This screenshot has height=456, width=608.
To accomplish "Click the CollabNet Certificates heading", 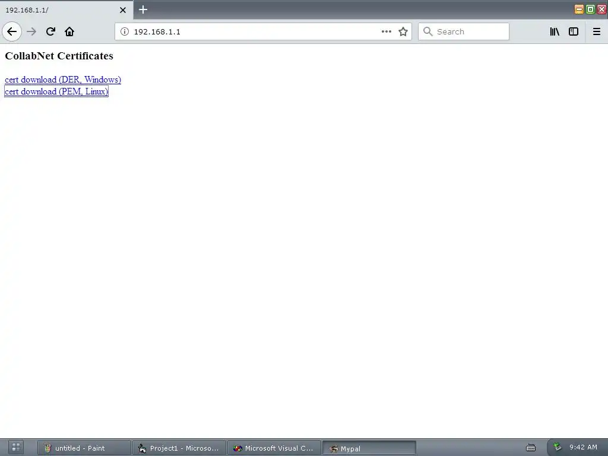I will click(59, 56).
